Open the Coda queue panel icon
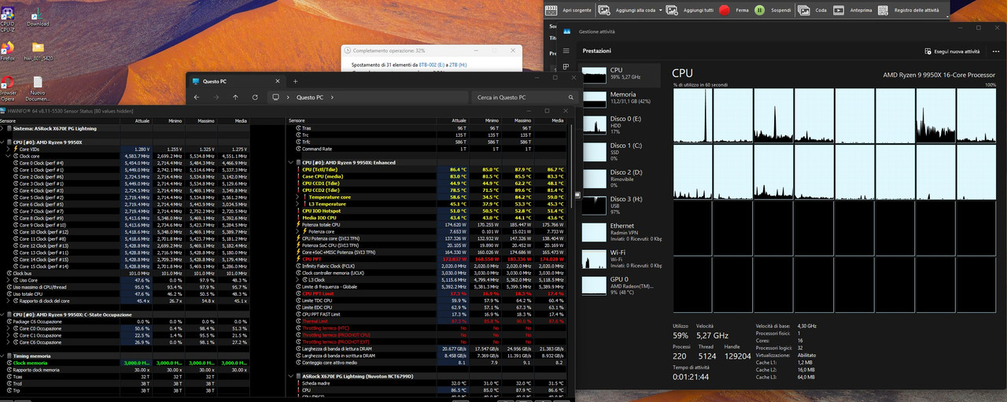The width and height of the screenshot is (1007, 402). (805, 10)
